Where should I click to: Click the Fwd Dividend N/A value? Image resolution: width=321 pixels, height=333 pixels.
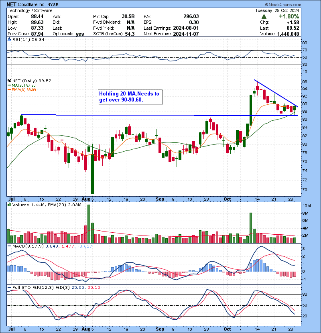[x=131, y=22]
